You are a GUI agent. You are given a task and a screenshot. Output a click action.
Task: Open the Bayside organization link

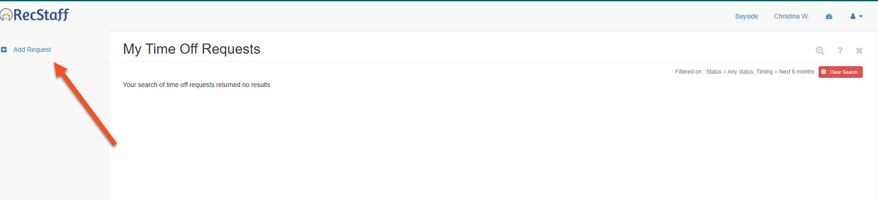[x=747, y=16]
